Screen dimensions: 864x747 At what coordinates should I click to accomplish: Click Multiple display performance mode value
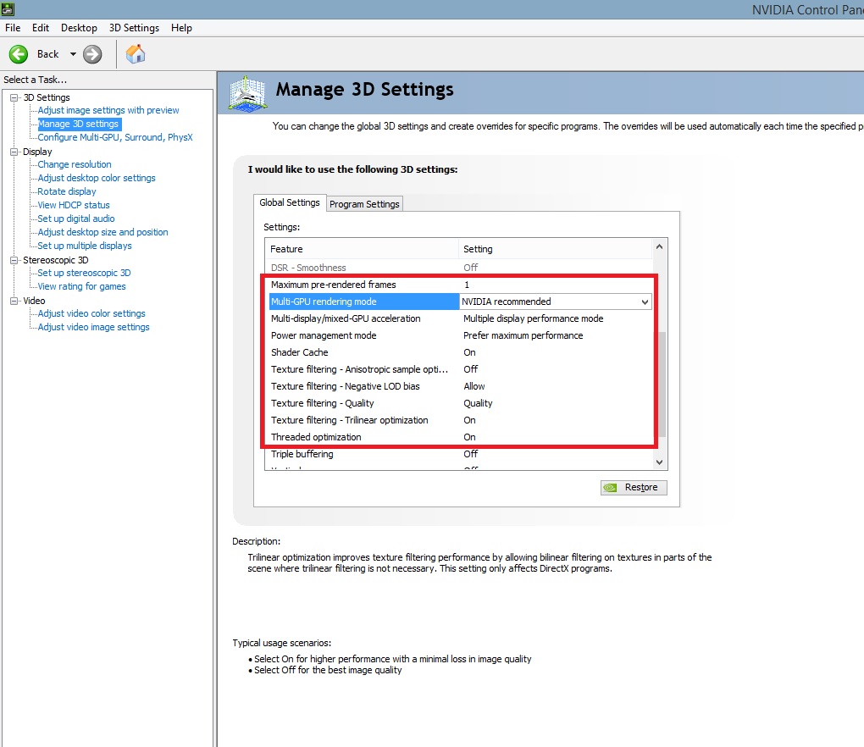pyautogui.click(x=534, y=319)
